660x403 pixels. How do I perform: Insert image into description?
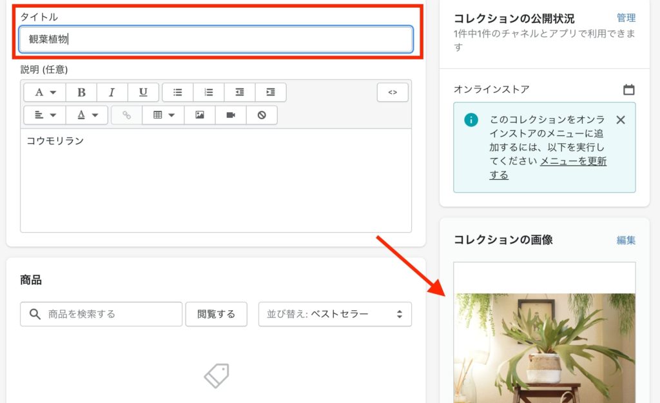point(200,115)
